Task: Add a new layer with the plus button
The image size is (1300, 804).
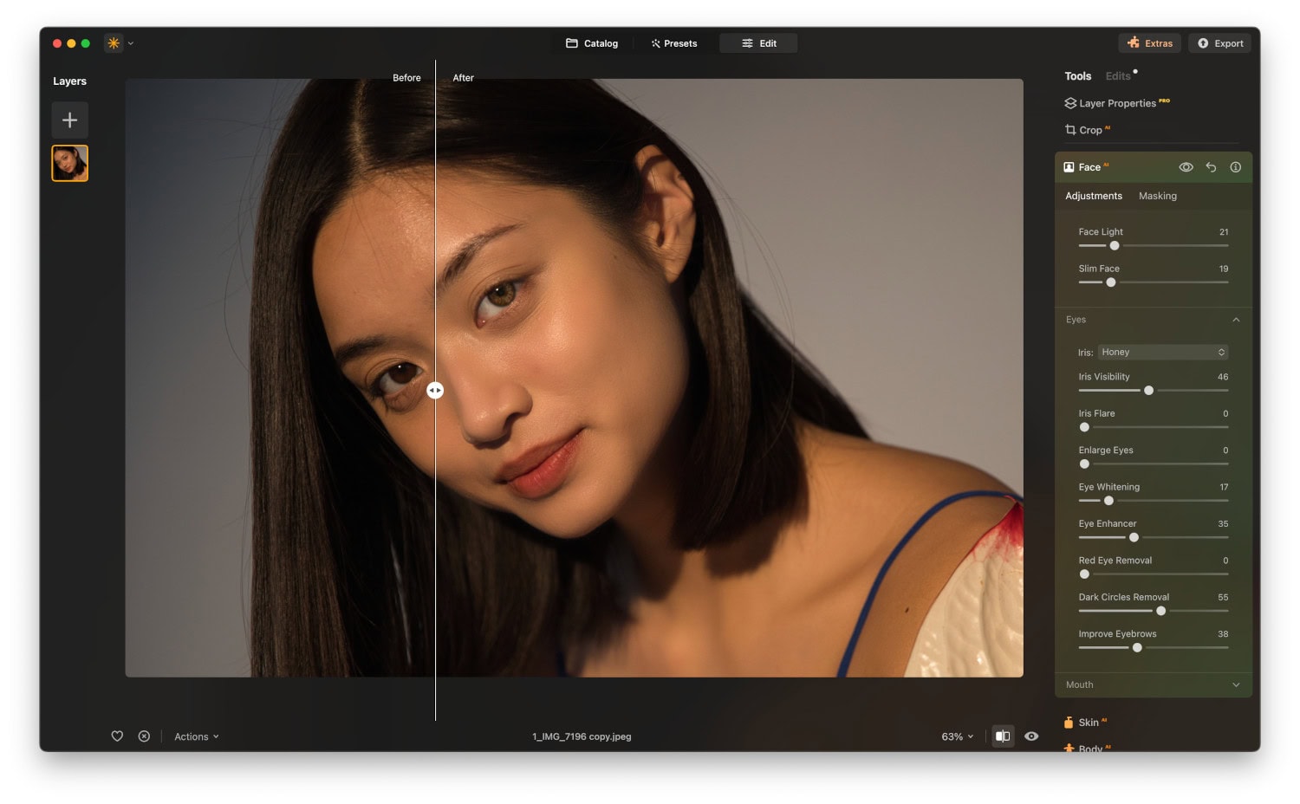Action: pos(69,120)
